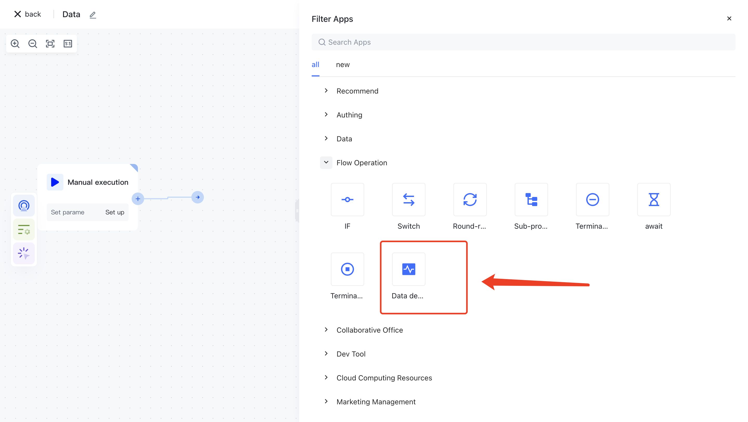Click the pencil icon to rename Data

pyautogui.click(x=93, y=15)
